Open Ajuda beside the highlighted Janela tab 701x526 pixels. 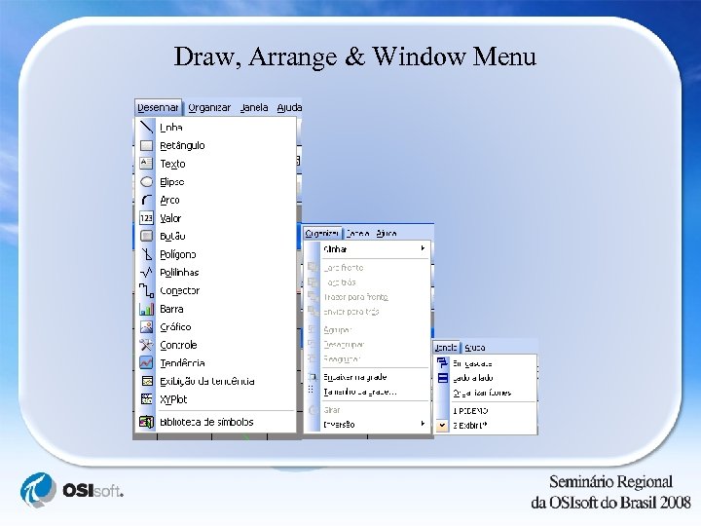click(x=474, y=348)
